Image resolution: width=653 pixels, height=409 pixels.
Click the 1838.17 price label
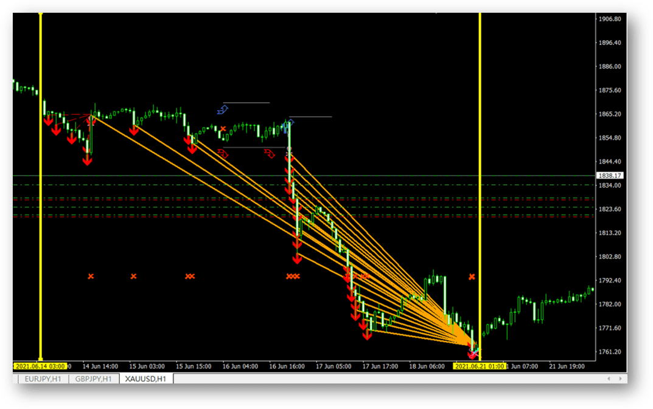click(610, 176)
